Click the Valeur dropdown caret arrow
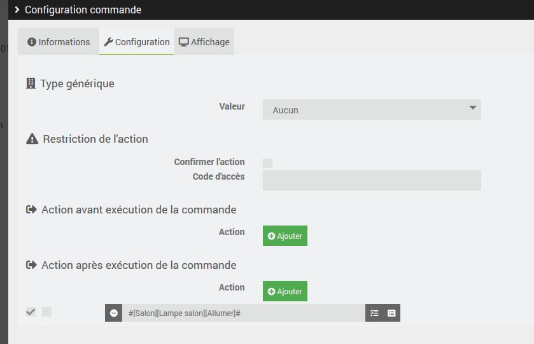Screen dimensions: 534x344 coord(472,108)
